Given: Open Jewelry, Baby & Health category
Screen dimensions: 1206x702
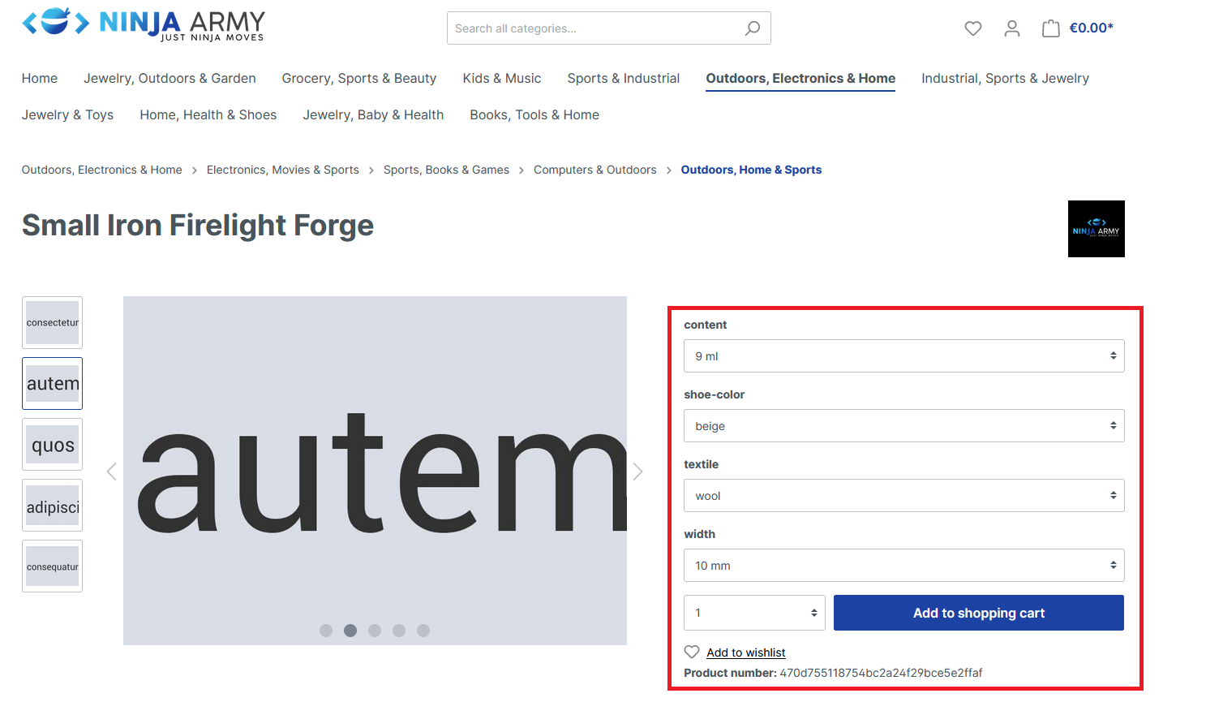Looking at the screenshot, I should pyautogui.click(x=373, y=114).
